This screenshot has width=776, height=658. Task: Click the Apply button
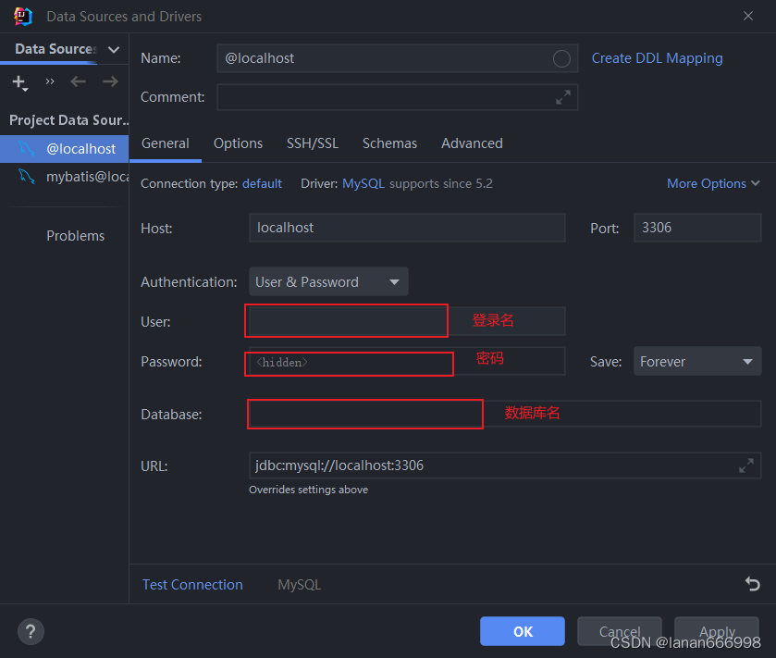(717, 631)
